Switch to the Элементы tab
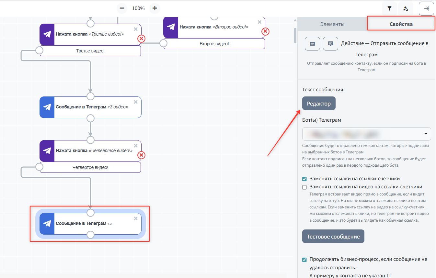 (332, 24)
